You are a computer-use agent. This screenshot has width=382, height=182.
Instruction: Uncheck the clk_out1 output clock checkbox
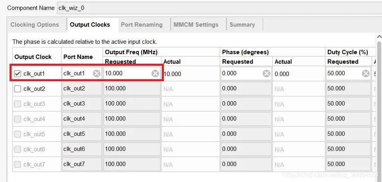(18, 74)
